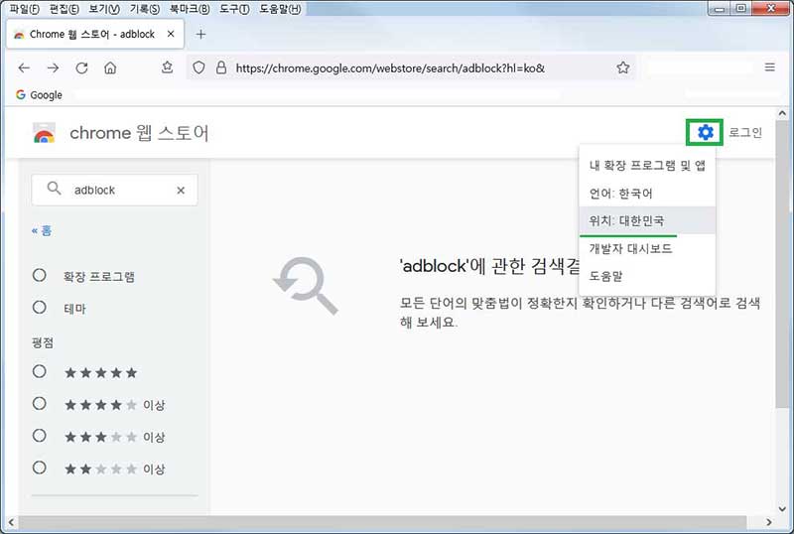Click the 로그인 link
The height and width of the screenshot is (534, 794).
tap(745, 132)
